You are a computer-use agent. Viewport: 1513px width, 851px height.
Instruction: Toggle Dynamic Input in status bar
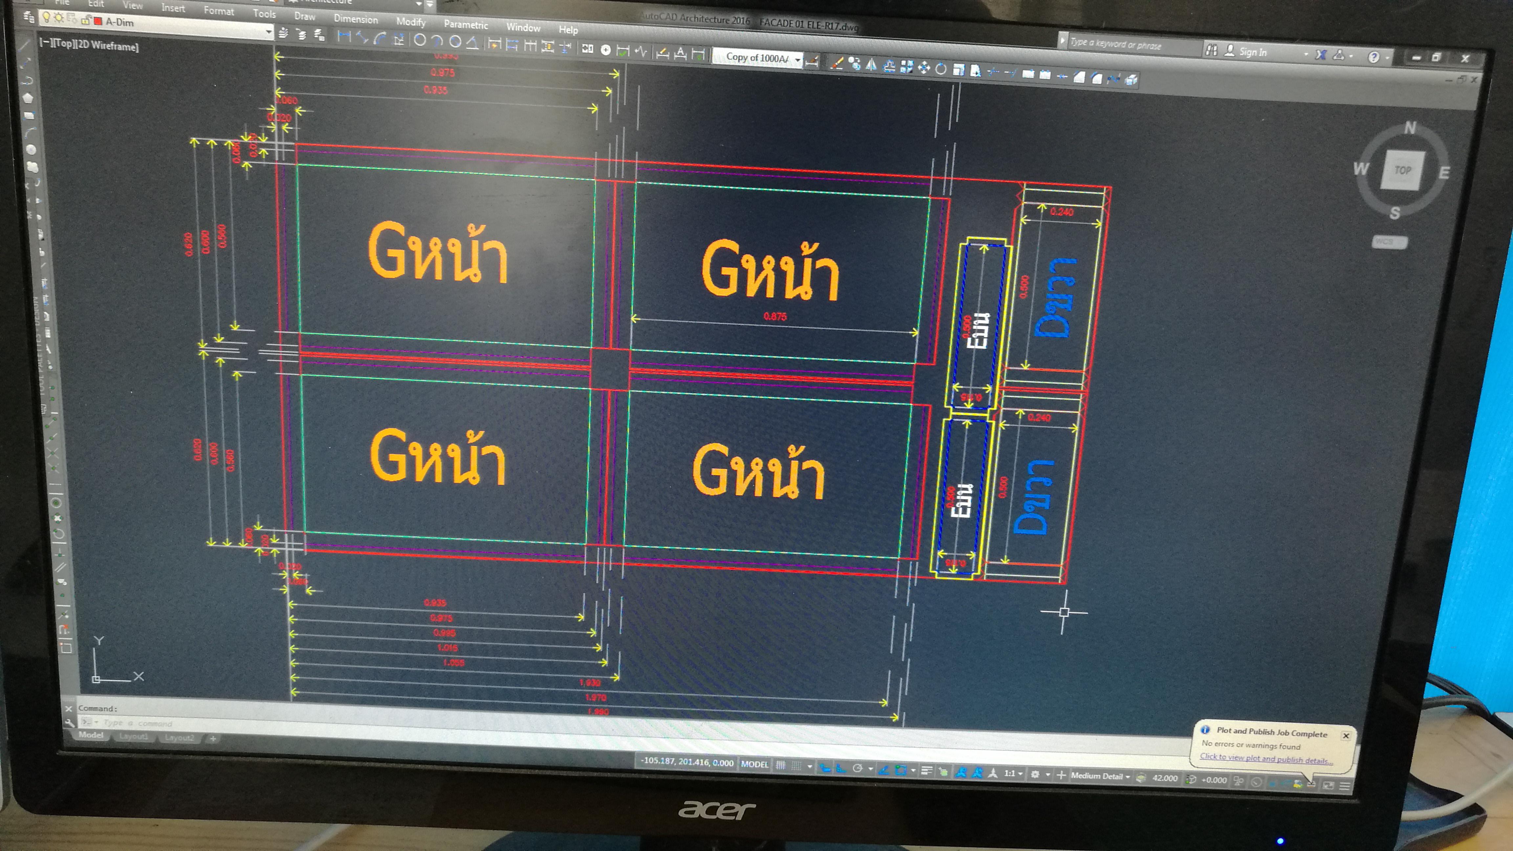coord(825,768)
